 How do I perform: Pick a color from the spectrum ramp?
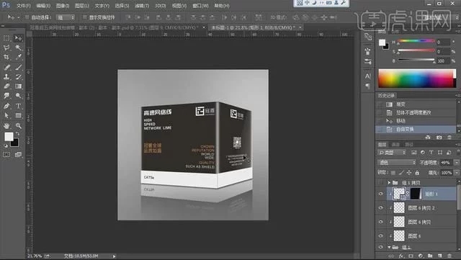[x=417, y=79]
